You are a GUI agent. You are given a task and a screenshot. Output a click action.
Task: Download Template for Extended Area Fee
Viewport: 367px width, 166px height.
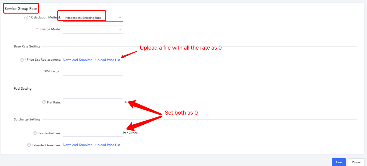tap(78, 145)
